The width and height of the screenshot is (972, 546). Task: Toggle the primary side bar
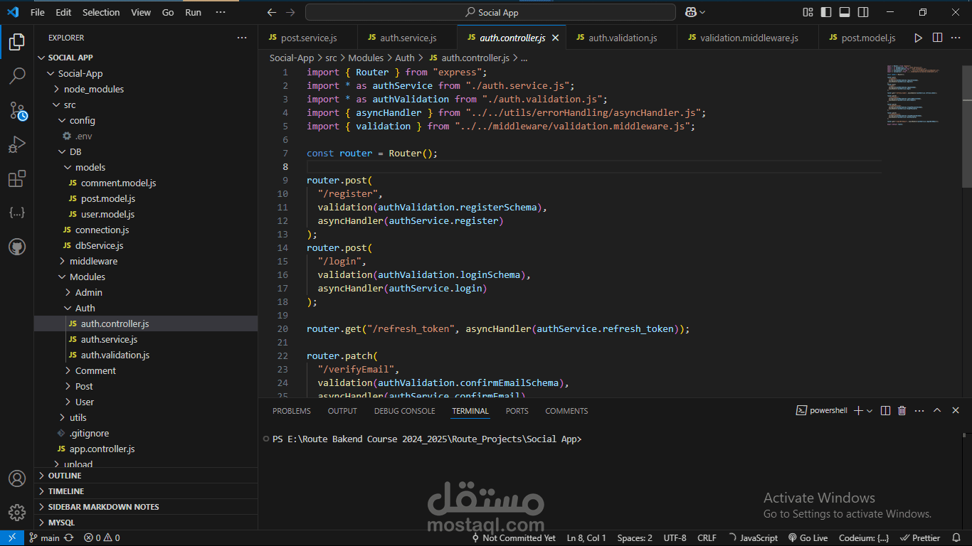point(826,12)
